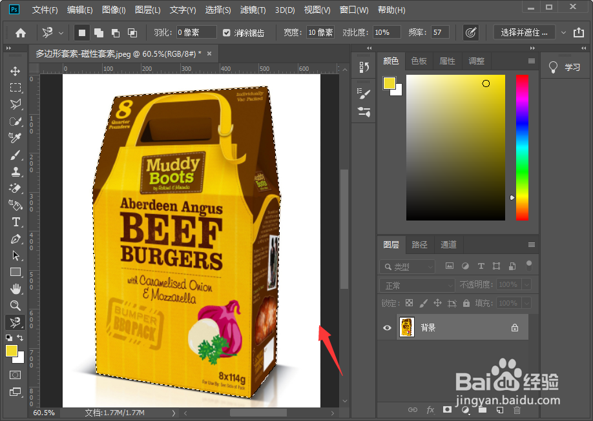
Task: Choose Intersect with selection mode
Action: point(132,33)
